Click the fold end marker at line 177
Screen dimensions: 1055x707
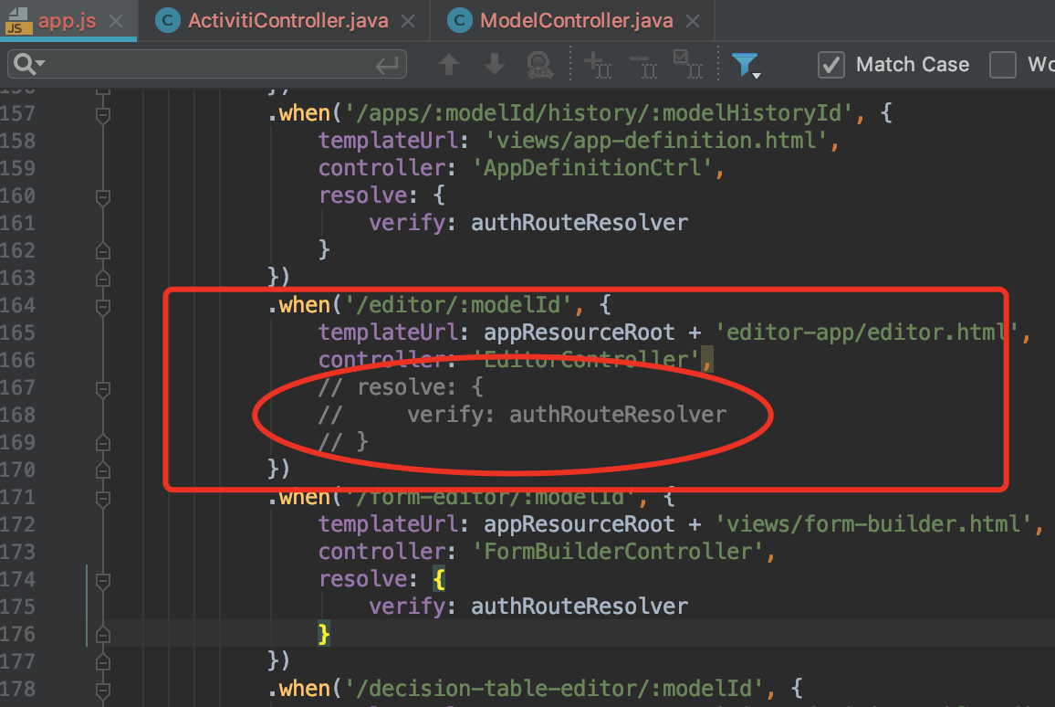click(x=103, y=662)
